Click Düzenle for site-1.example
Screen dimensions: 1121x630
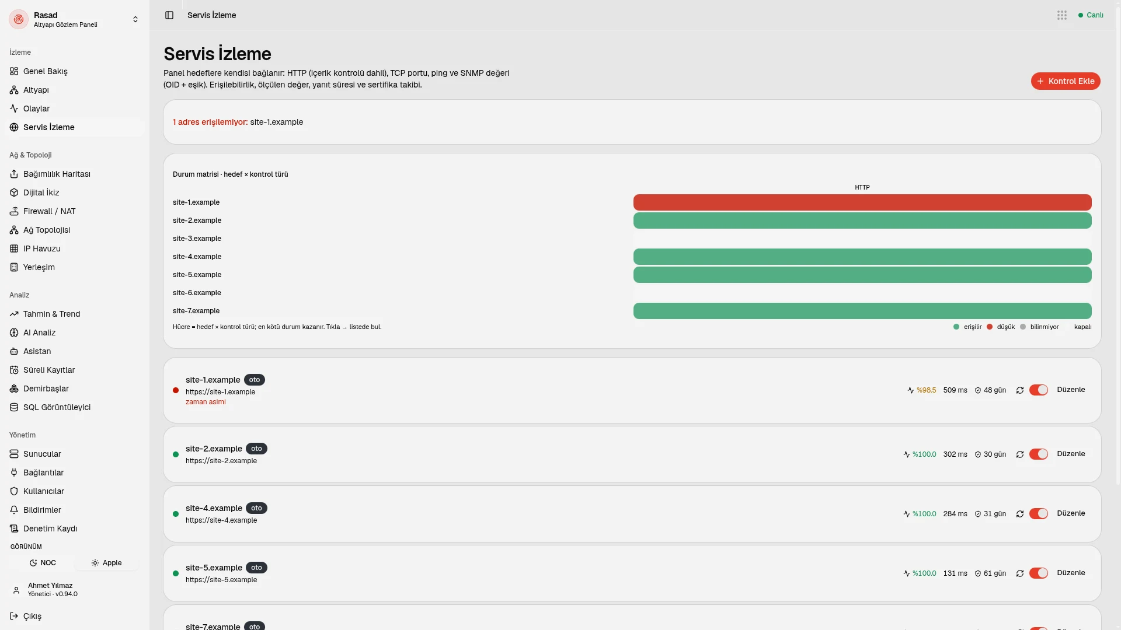pyautogui.click(x=1071, y=390)
